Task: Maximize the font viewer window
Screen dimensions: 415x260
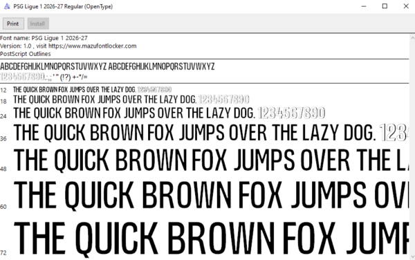Action: tap(385, 6)
